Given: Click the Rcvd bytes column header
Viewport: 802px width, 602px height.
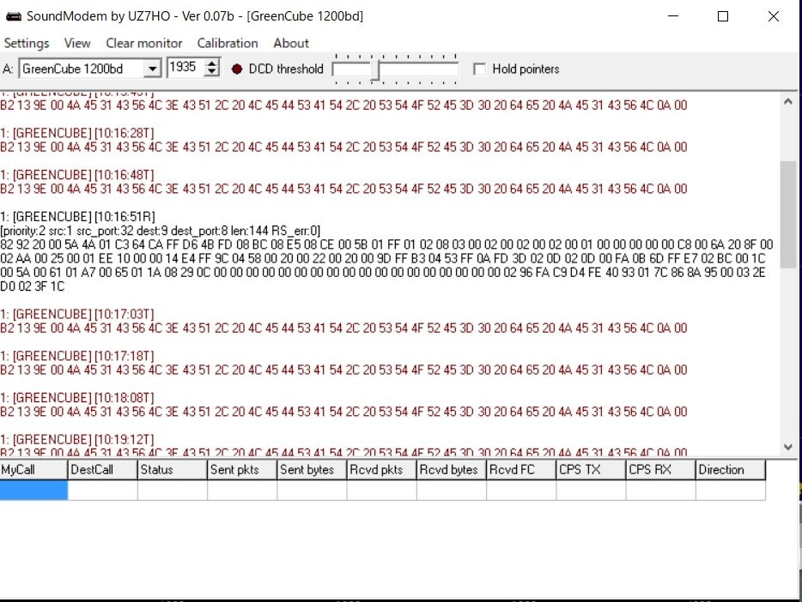Looking at the screenshot, I should (452, 470).
